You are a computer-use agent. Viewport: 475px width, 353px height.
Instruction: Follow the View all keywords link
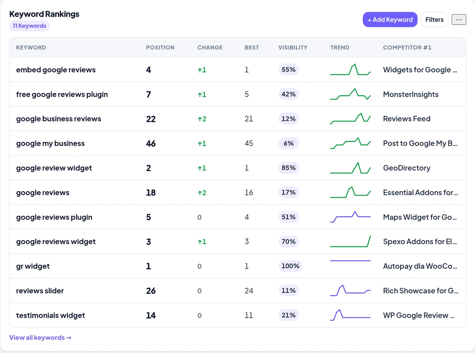(x=40, y=338)
